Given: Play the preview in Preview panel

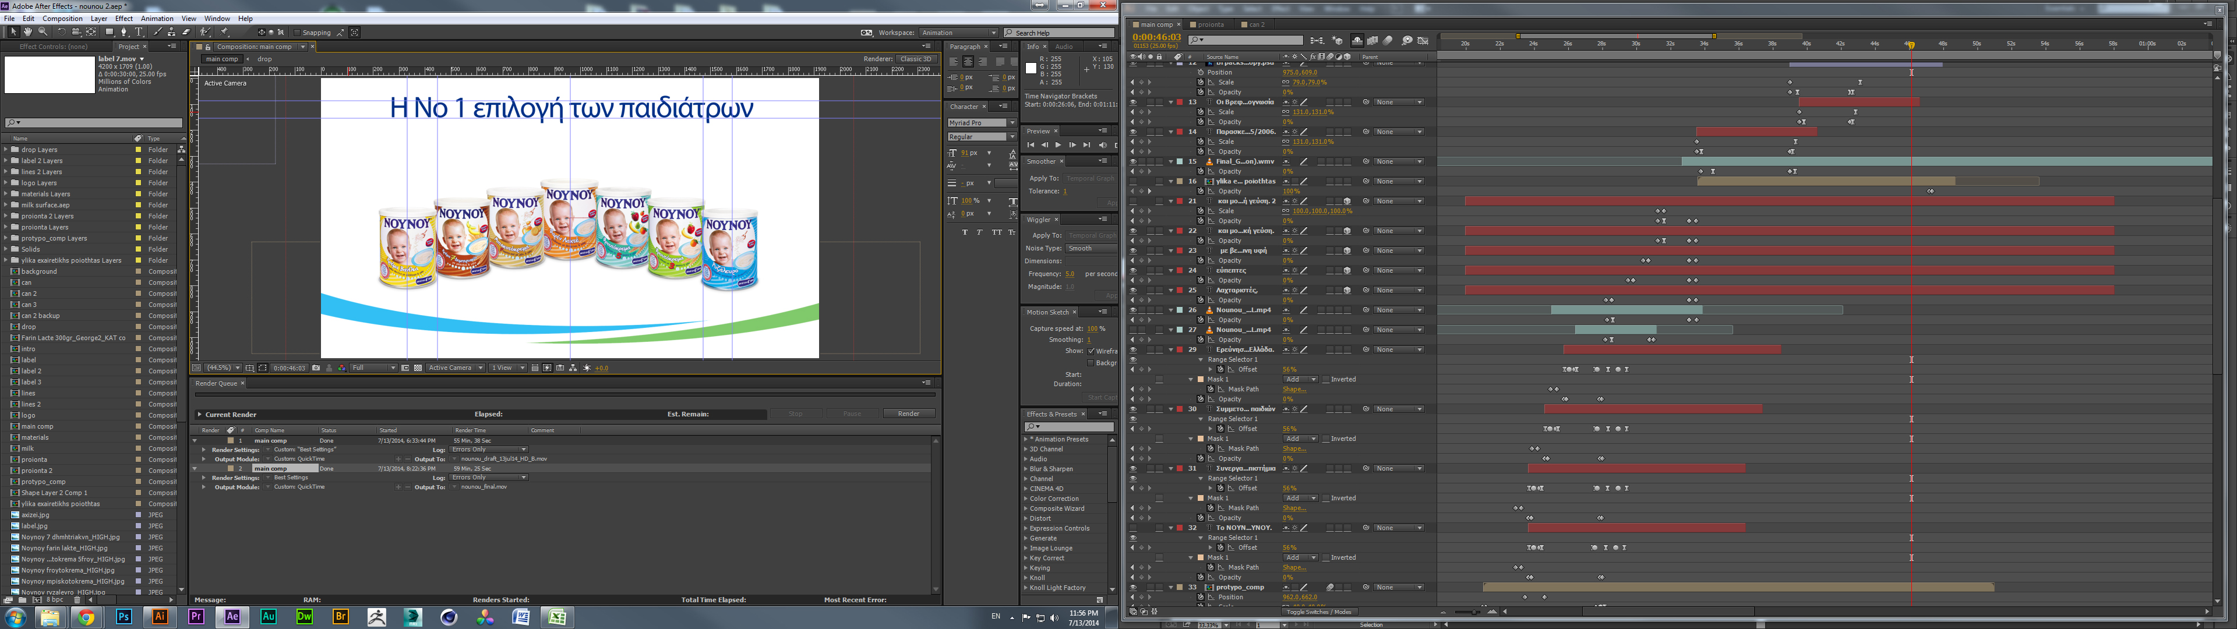Looking at the screenshot, I should [x=1058, y=145].
